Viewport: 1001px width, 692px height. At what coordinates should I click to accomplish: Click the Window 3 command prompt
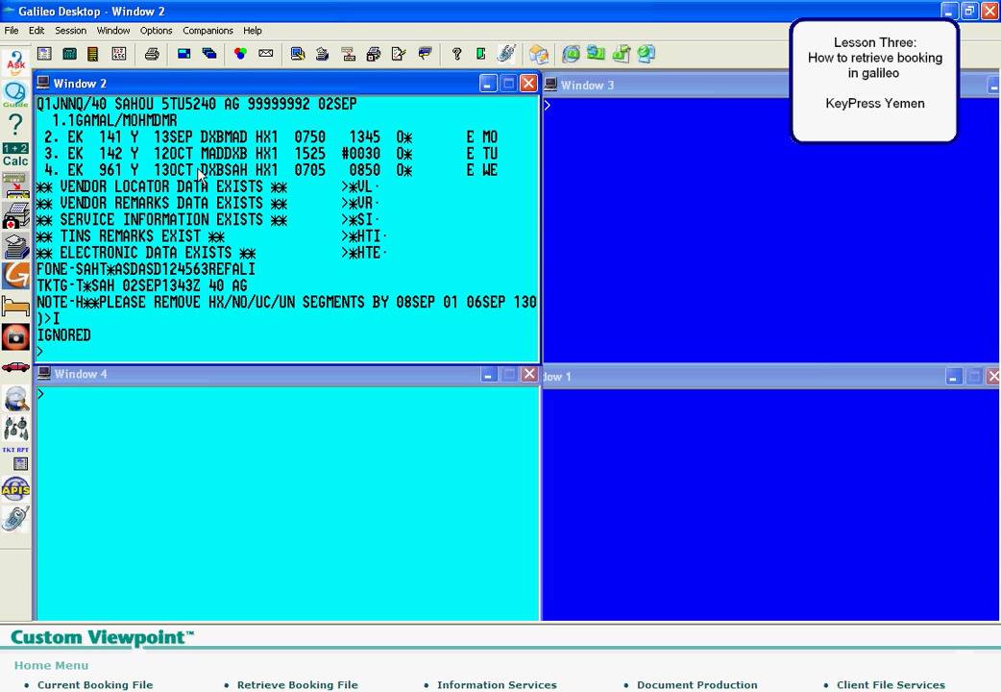(548, 105)
